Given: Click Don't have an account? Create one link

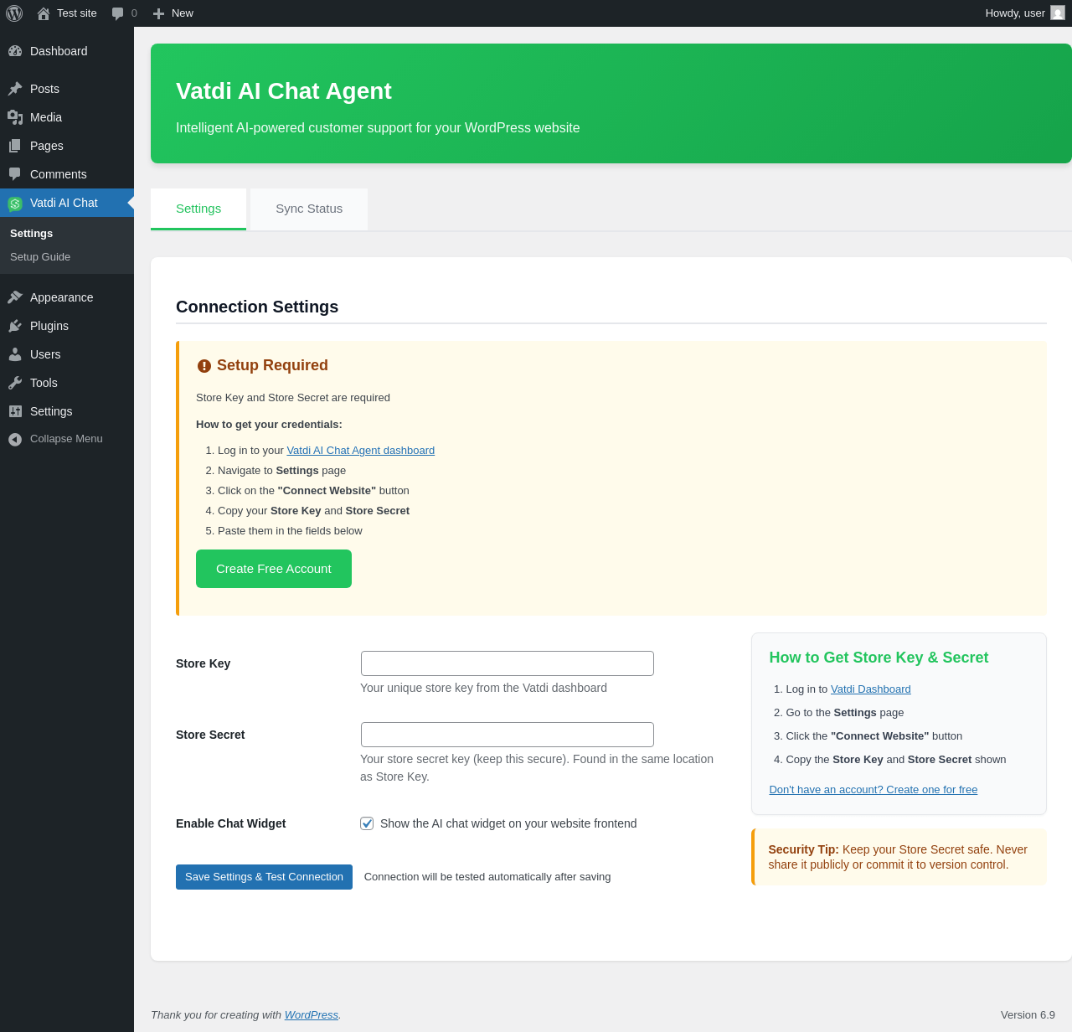Looking at the screenshot, I should 874,790.
